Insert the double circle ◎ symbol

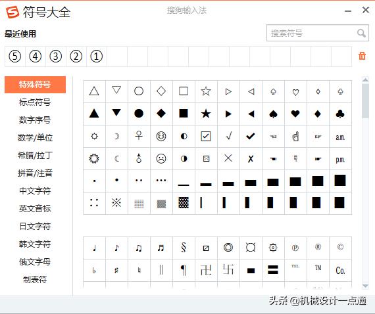(x=228, y=248)
